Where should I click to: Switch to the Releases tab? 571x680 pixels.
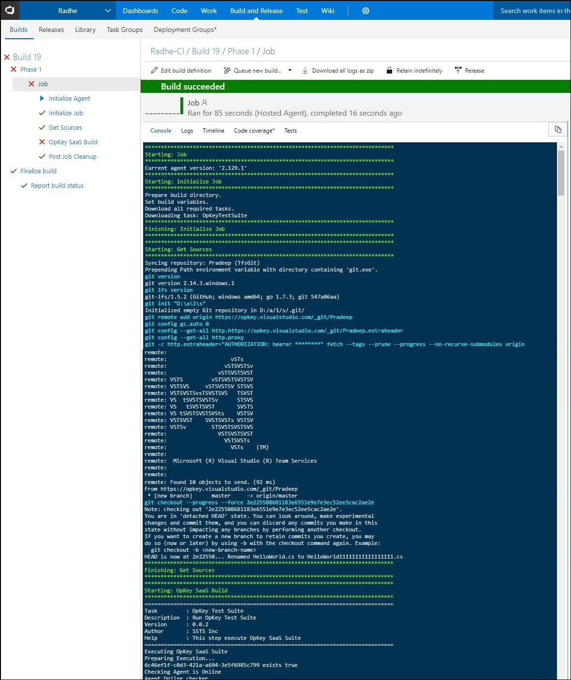[51, 30]
